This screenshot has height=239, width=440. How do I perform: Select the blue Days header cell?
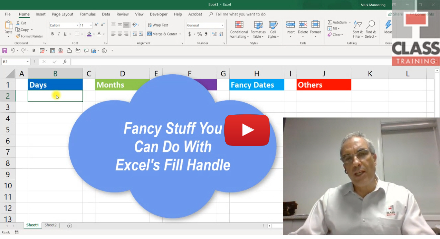55,85
